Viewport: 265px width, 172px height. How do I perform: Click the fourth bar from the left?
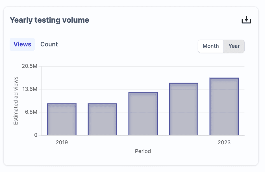click(x=184, y=109)
